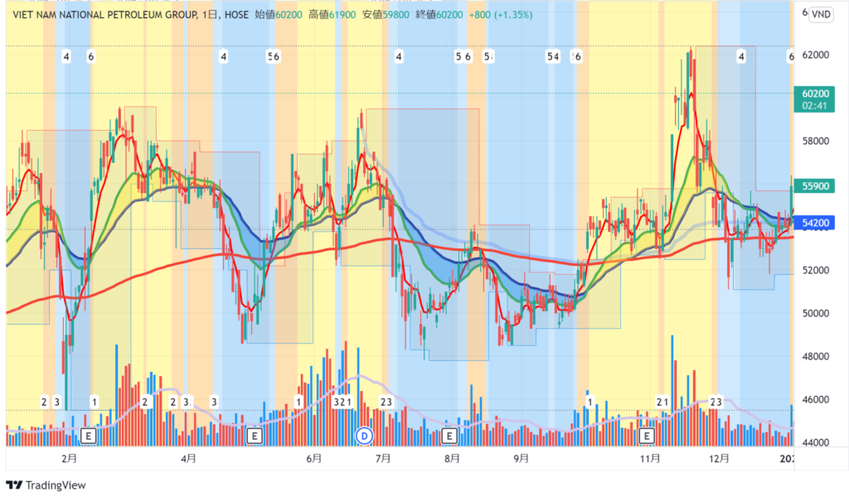Image resolution: width=849 pixels, height=496 pixels.
Task: Open the earnings E marker near August
Action: [449, 436]
